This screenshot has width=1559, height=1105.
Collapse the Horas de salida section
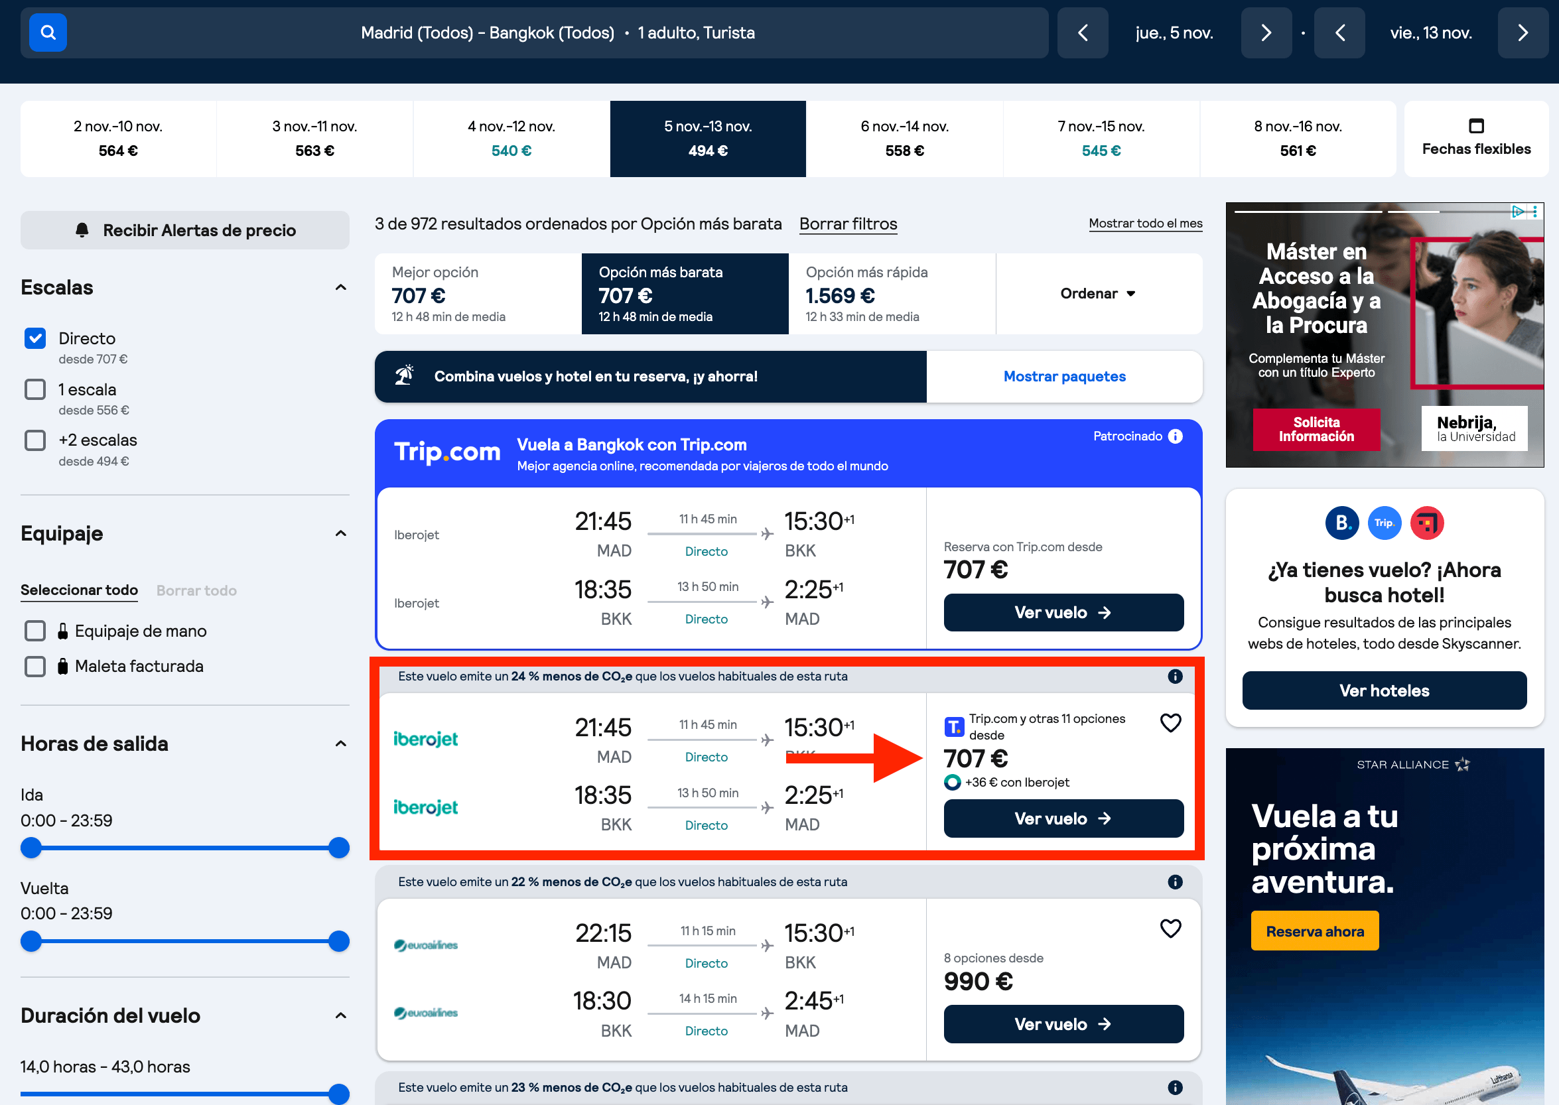click(341, 744)
